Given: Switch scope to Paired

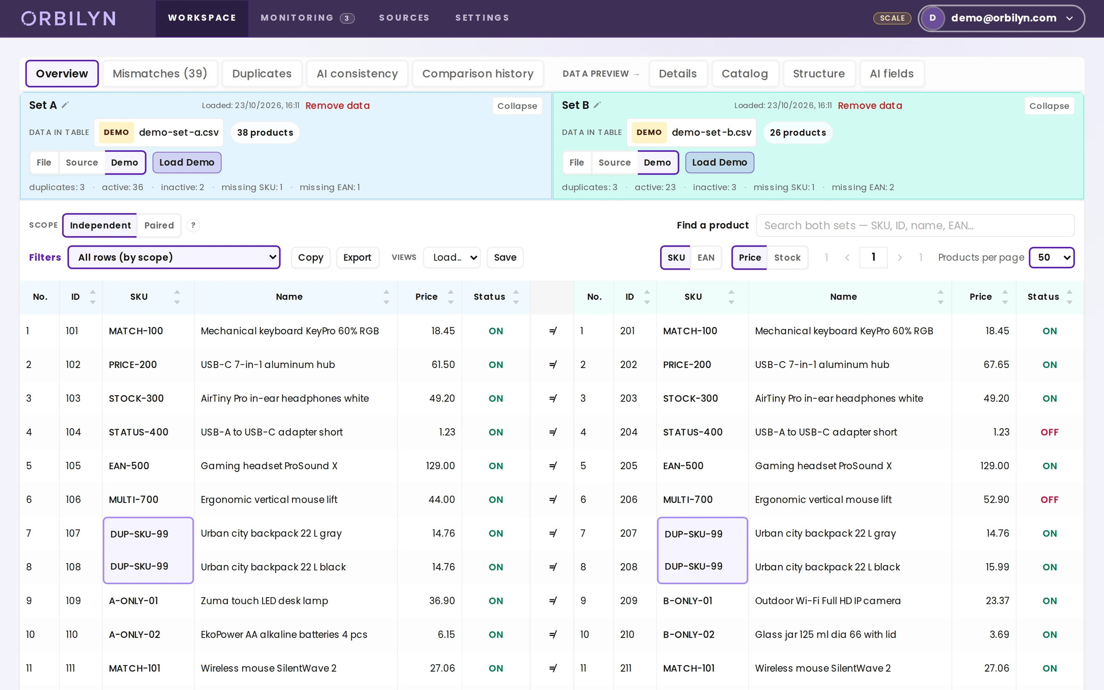Looking at the screenshot, I should (159, 225).
